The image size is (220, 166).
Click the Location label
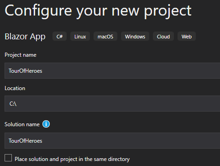tap(15, 88)
